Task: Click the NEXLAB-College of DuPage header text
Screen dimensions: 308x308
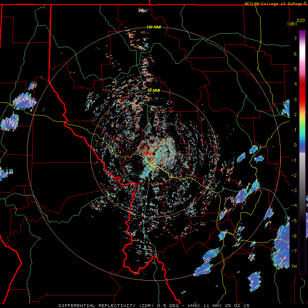Action: point(274,4)
